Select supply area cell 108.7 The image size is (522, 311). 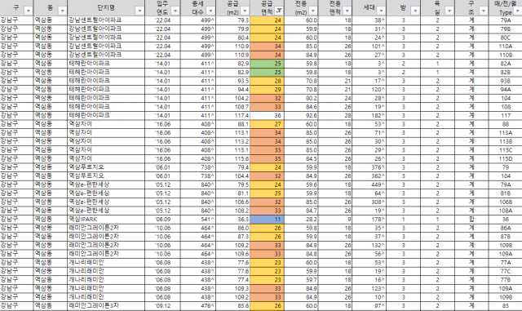tap(232, 107)
